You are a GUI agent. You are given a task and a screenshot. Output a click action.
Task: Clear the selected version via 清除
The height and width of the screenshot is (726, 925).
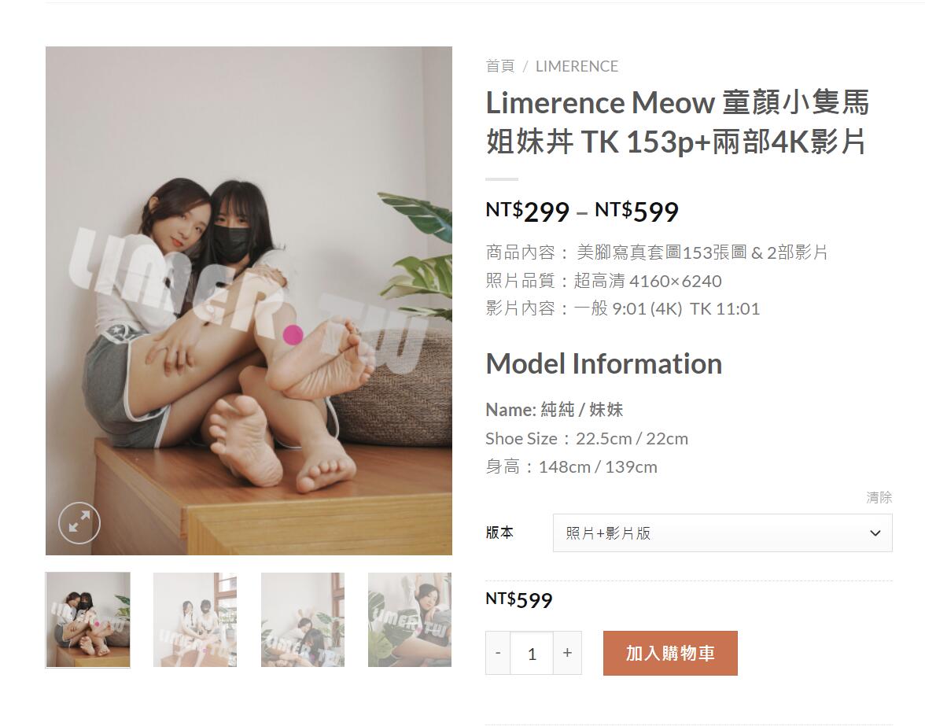(879, 497)
